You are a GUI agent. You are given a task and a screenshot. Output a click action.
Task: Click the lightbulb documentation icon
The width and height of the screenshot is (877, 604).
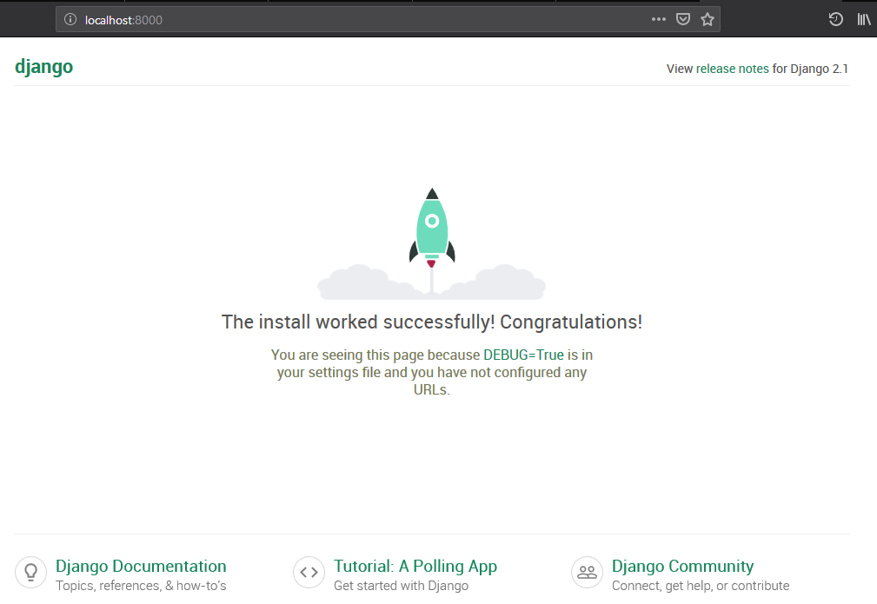[31, 573]
